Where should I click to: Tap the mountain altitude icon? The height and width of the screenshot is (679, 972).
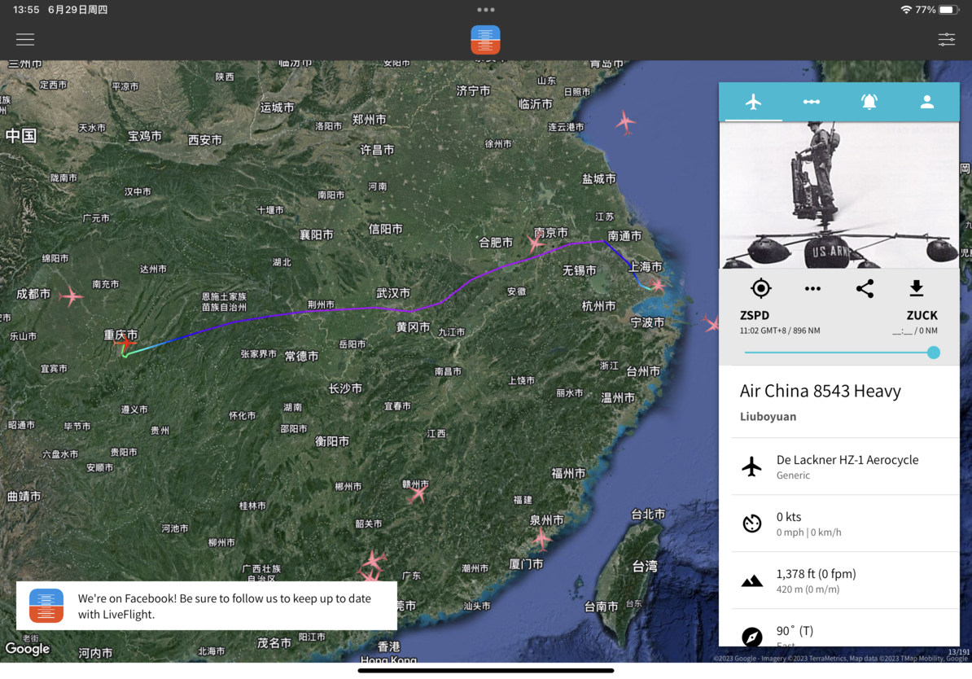point(752,580)
